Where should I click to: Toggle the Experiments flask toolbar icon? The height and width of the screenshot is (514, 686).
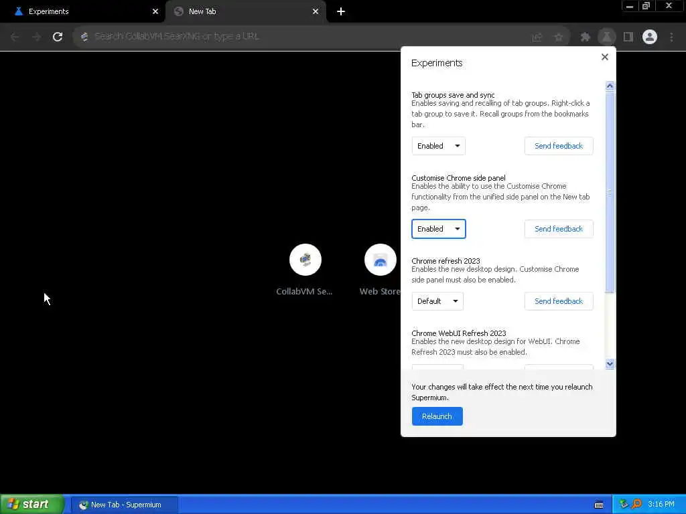[x=606, y=37]
